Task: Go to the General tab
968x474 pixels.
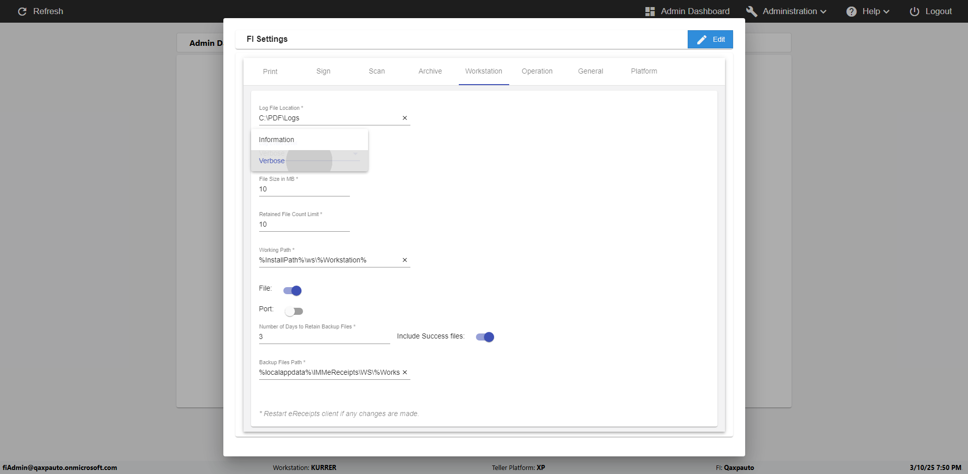Action: pyautogui.click(x=590, y=72)
